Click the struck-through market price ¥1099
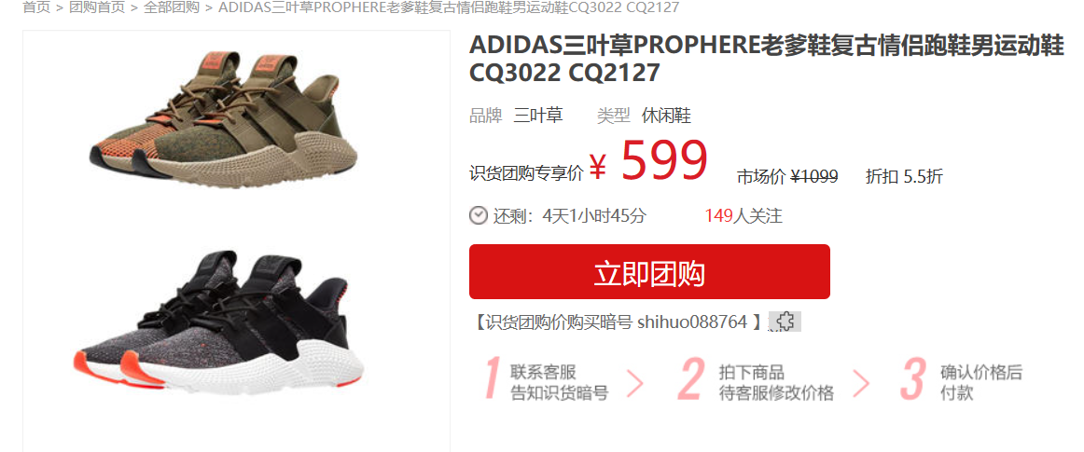This screenshot has height=452, width=1084. point(814,176)
